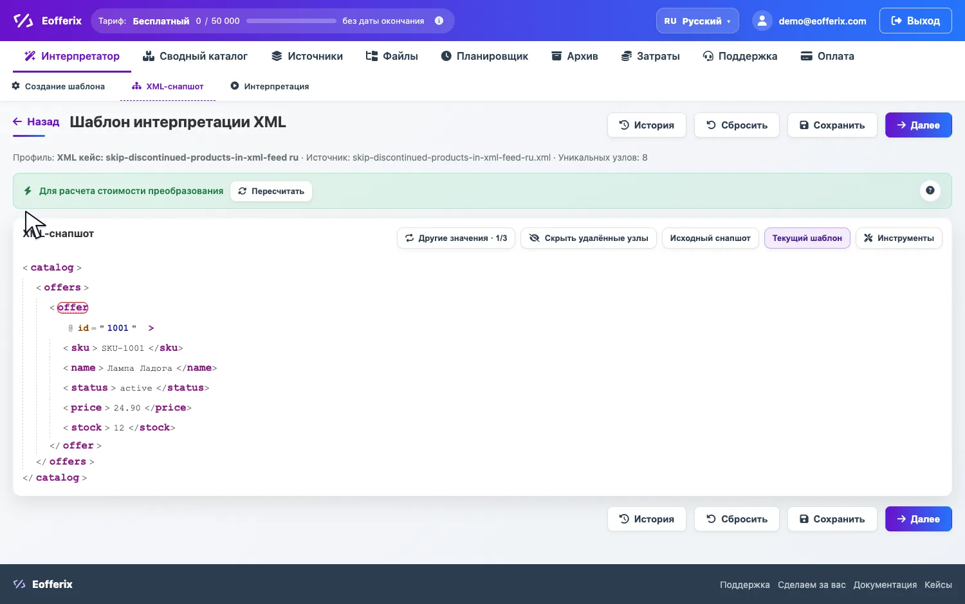Open the Инструменты menu
Screen dimensions: 965x604
tap(899, 238)
